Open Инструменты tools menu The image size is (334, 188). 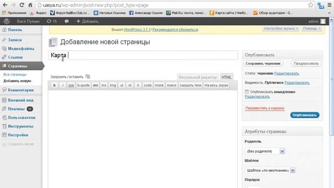[x=20, y=126]
